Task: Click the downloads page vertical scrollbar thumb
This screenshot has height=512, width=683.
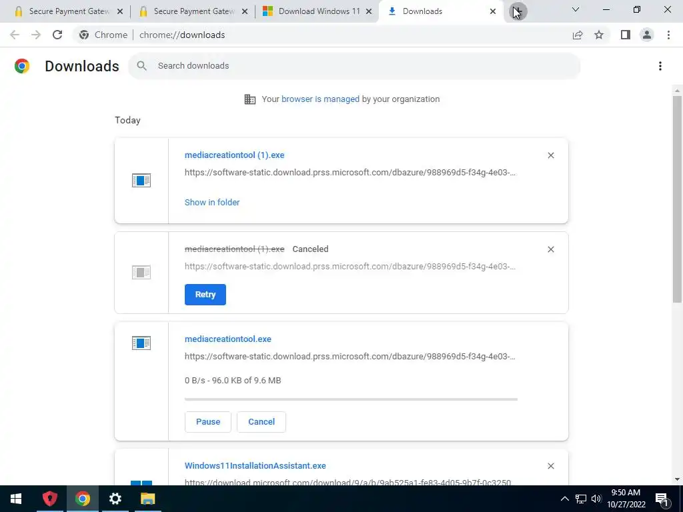Action: coord(677,199)
